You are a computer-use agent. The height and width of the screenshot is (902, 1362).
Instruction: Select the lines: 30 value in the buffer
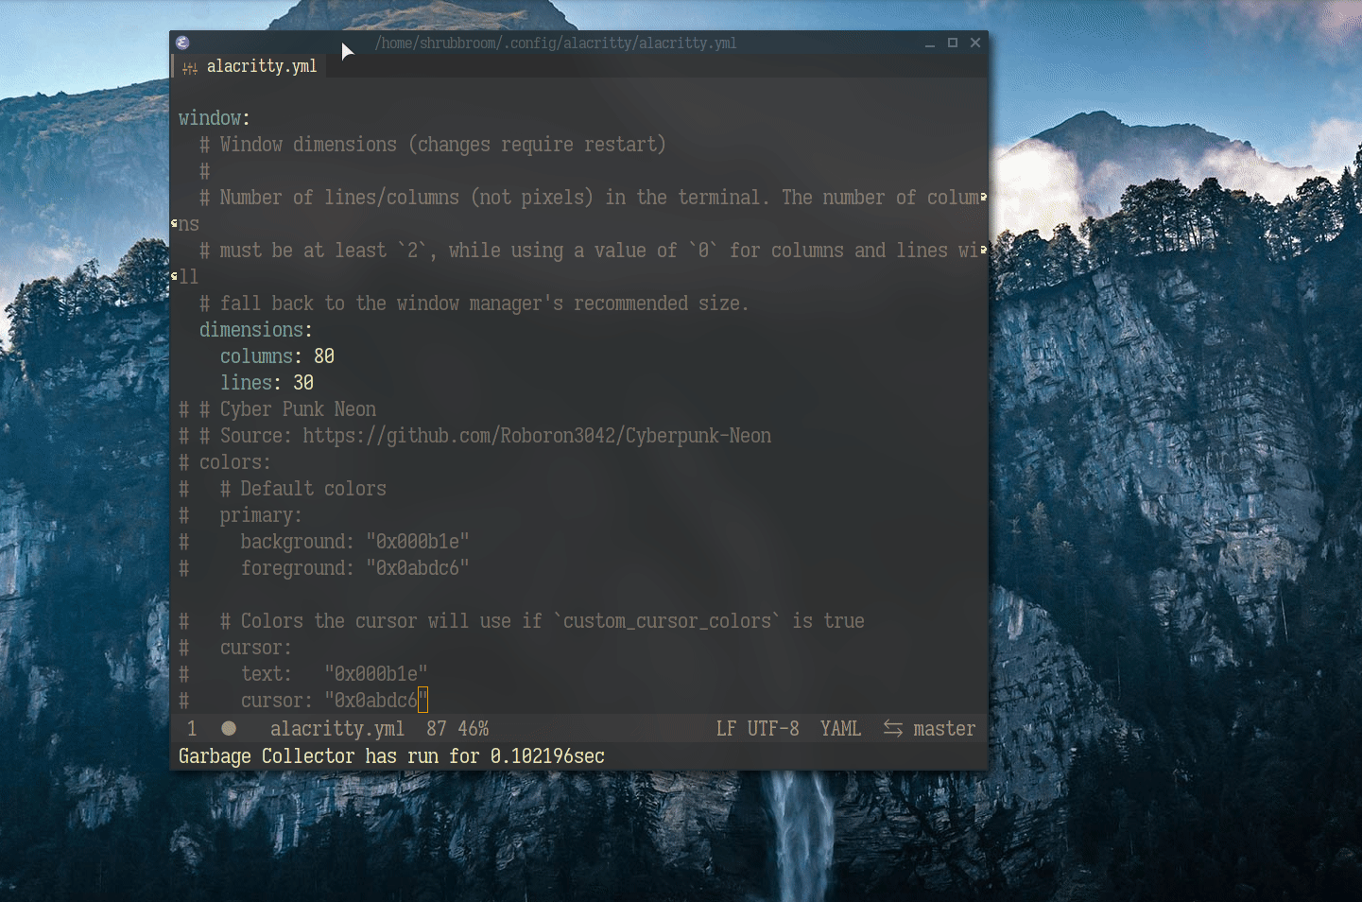tap(302, 382)
